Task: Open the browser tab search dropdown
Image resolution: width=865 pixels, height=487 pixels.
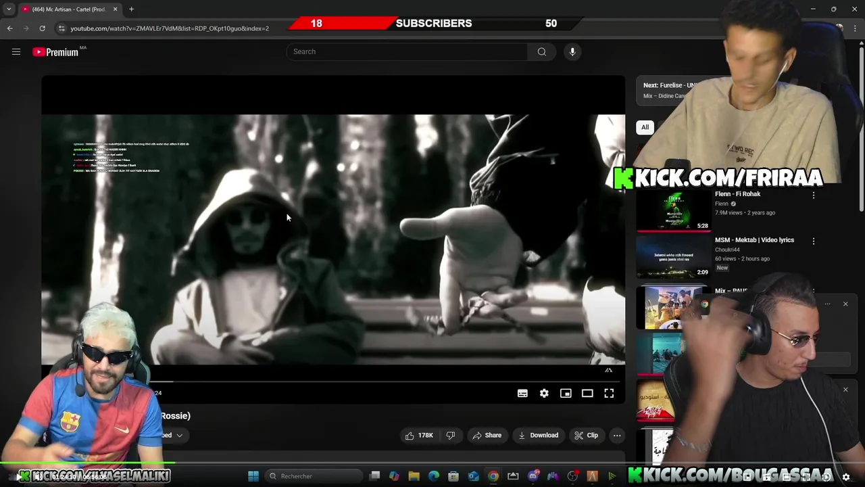Action: pyautogui.click(x=8, y=9)
